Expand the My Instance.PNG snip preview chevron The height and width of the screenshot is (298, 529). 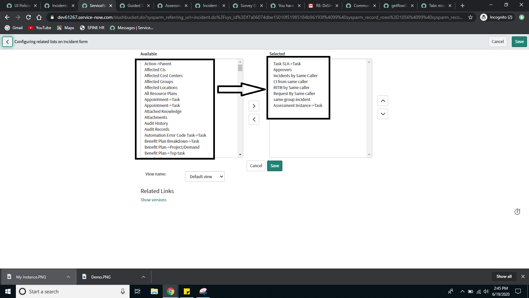click(x=68, y=277)
